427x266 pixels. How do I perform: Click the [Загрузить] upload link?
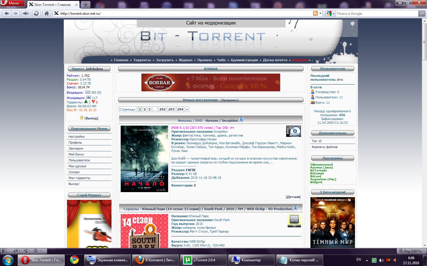click(x=230, y=100)
